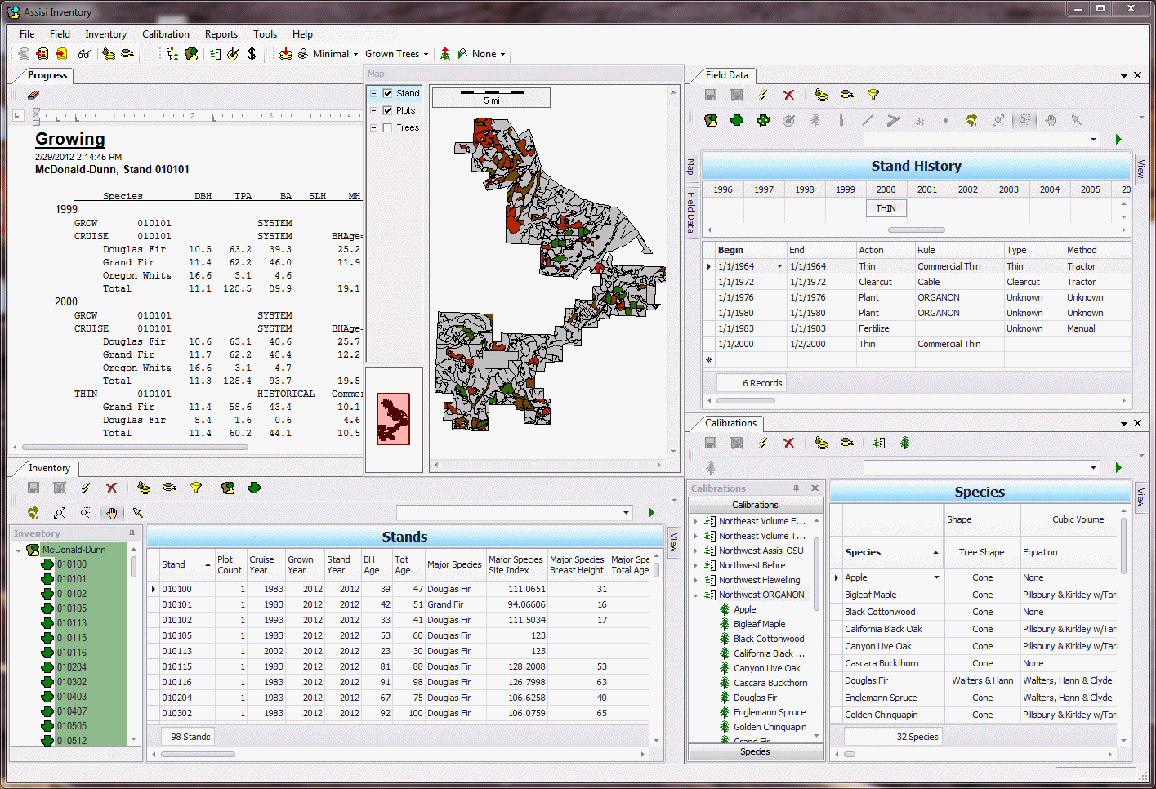
Task: Toggle the Stand layer checkbox
Action: coord(387,93)
